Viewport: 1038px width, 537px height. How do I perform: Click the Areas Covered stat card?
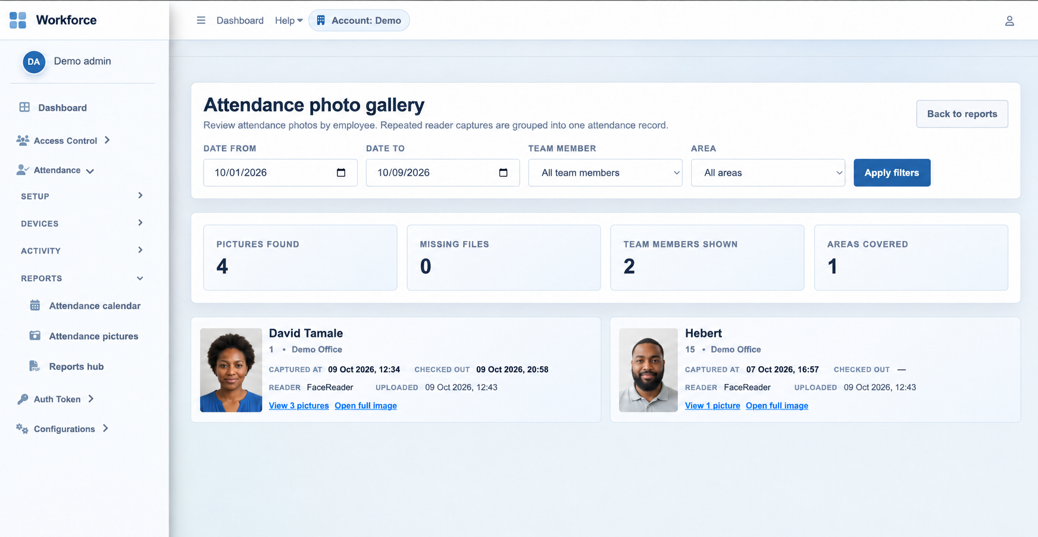pos(911,257)
